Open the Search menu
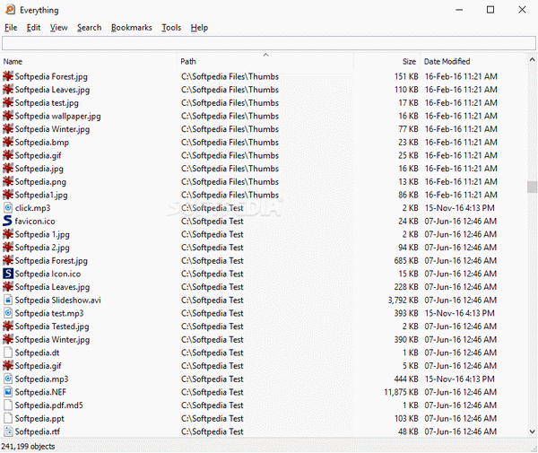Viewport: 538px width, 453px height. (x=89, y=28)
